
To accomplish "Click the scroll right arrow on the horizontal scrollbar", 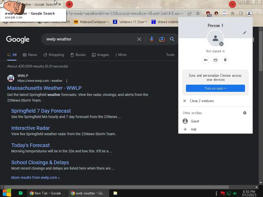I will tap(257, 187).
